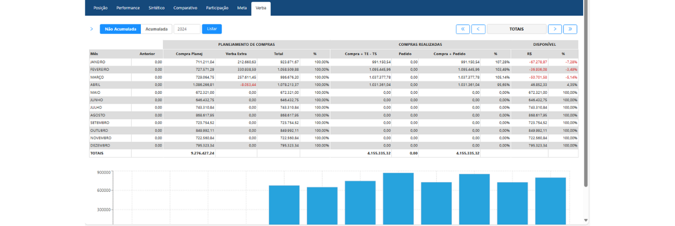Click Verba Extra value 212.660,63
This screenshot has width=675, height=226.
[246, 62]
